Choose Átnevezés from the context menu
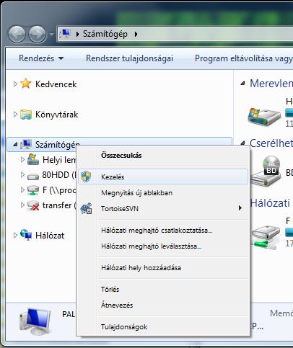 [117, 305]
